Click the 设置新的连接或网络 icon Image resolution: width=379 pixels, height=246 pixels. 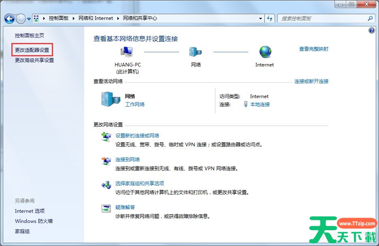click(106, 137)
